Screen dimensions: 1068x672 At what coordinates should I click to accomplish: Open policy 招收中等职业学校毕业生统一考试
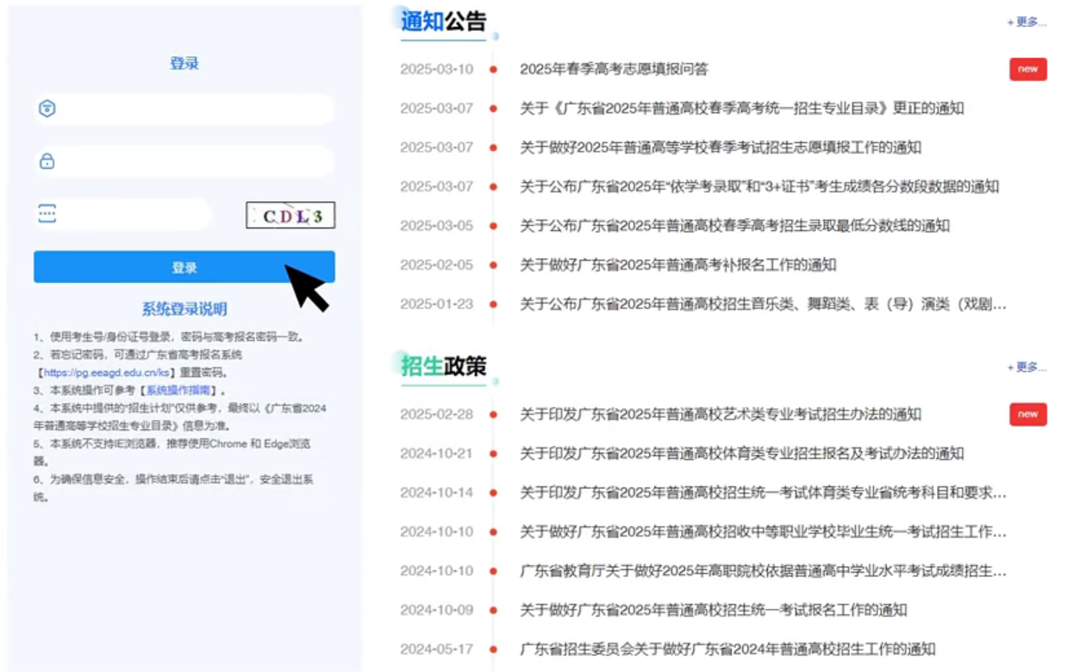[x=763, y=531]
